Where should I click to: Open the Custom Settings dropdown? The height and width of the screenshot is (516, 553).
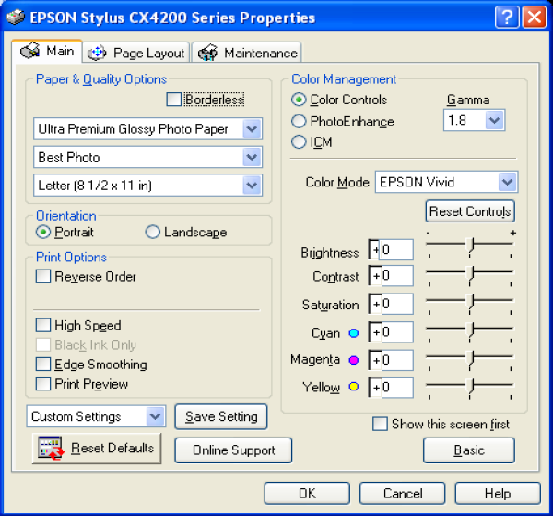(96, 416)
